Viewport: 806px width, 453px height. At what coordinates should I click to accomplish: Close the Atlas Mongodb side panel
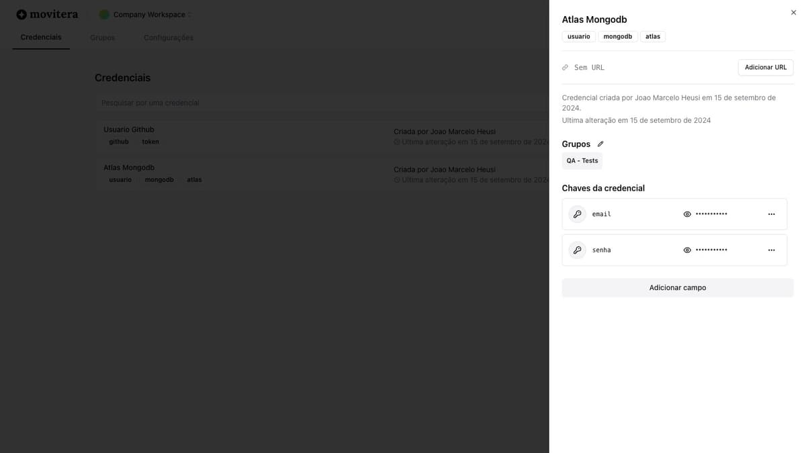point(793,12)
